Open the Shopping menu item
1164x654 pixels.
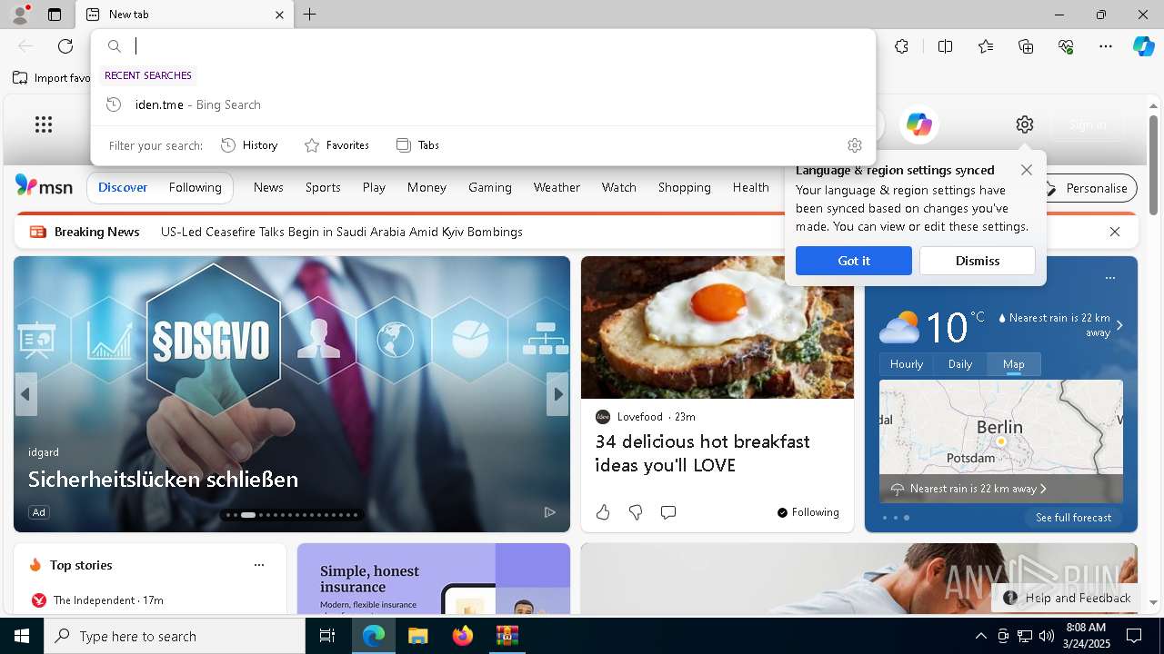(x=685, y=187)
